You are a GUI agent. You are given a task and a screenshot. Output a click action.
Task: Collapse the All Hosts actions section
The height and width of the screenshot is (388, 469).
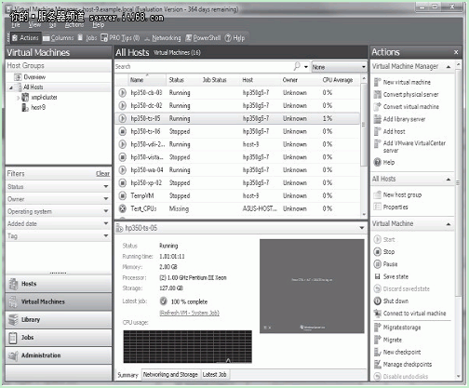click(x=449, y=180)
